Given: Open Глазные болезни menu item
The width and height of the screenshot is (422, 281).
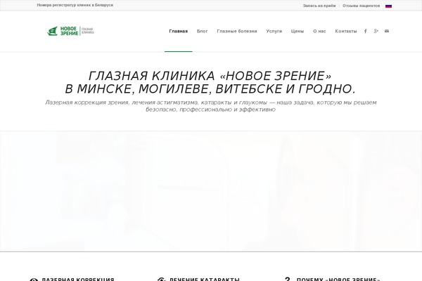Looking at the screenshot, I should coord(237,31).
